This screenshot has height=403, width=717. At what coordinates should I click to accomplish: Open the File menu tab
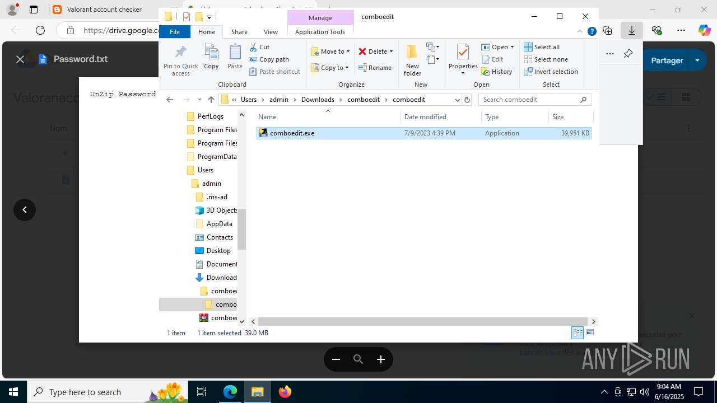175,32
